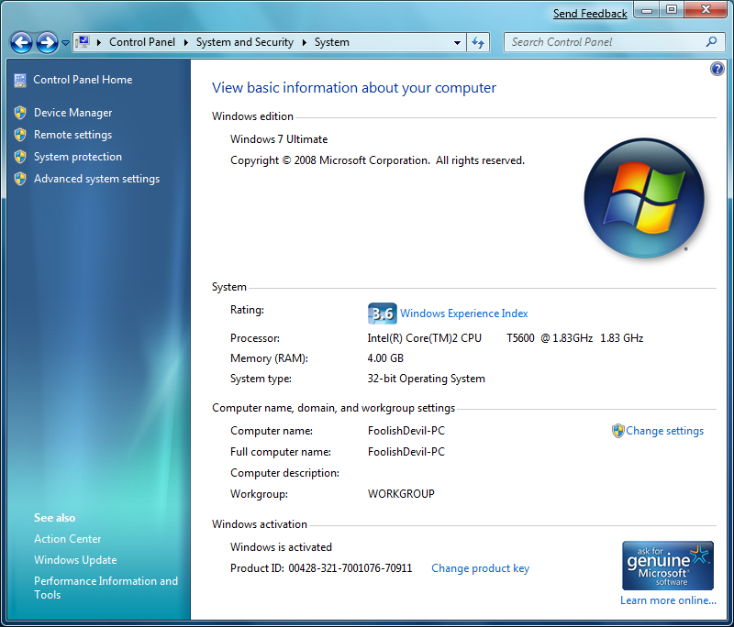Click the search magnifier icon
Image resolution: width=734 pixels, height=627 pixels.
tap(712, 41)
